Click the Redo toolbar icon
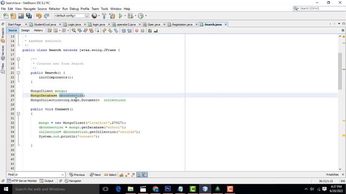The height and width of the screenshot is (194, 346). [46, 16]
